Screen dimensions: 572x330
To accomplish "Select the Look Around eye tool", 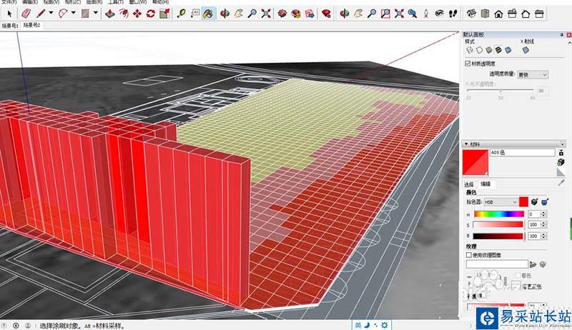I will coord(440,14).
